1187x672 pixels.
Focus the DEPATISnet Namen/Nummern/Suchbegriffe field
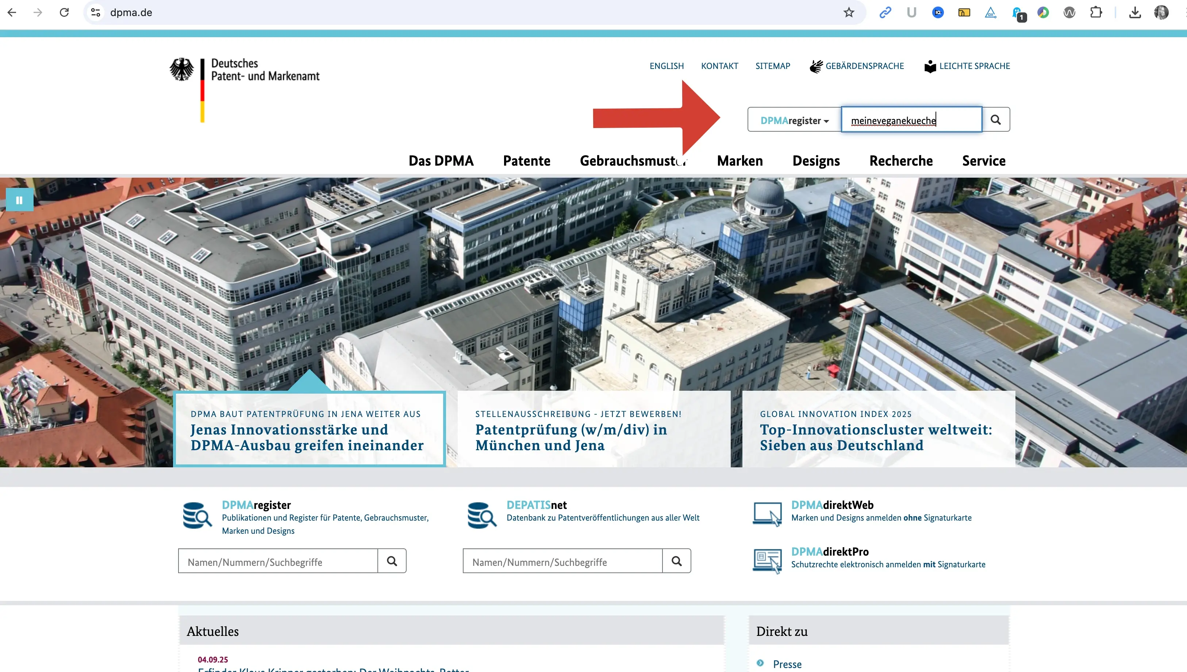[x=563, y=561]
